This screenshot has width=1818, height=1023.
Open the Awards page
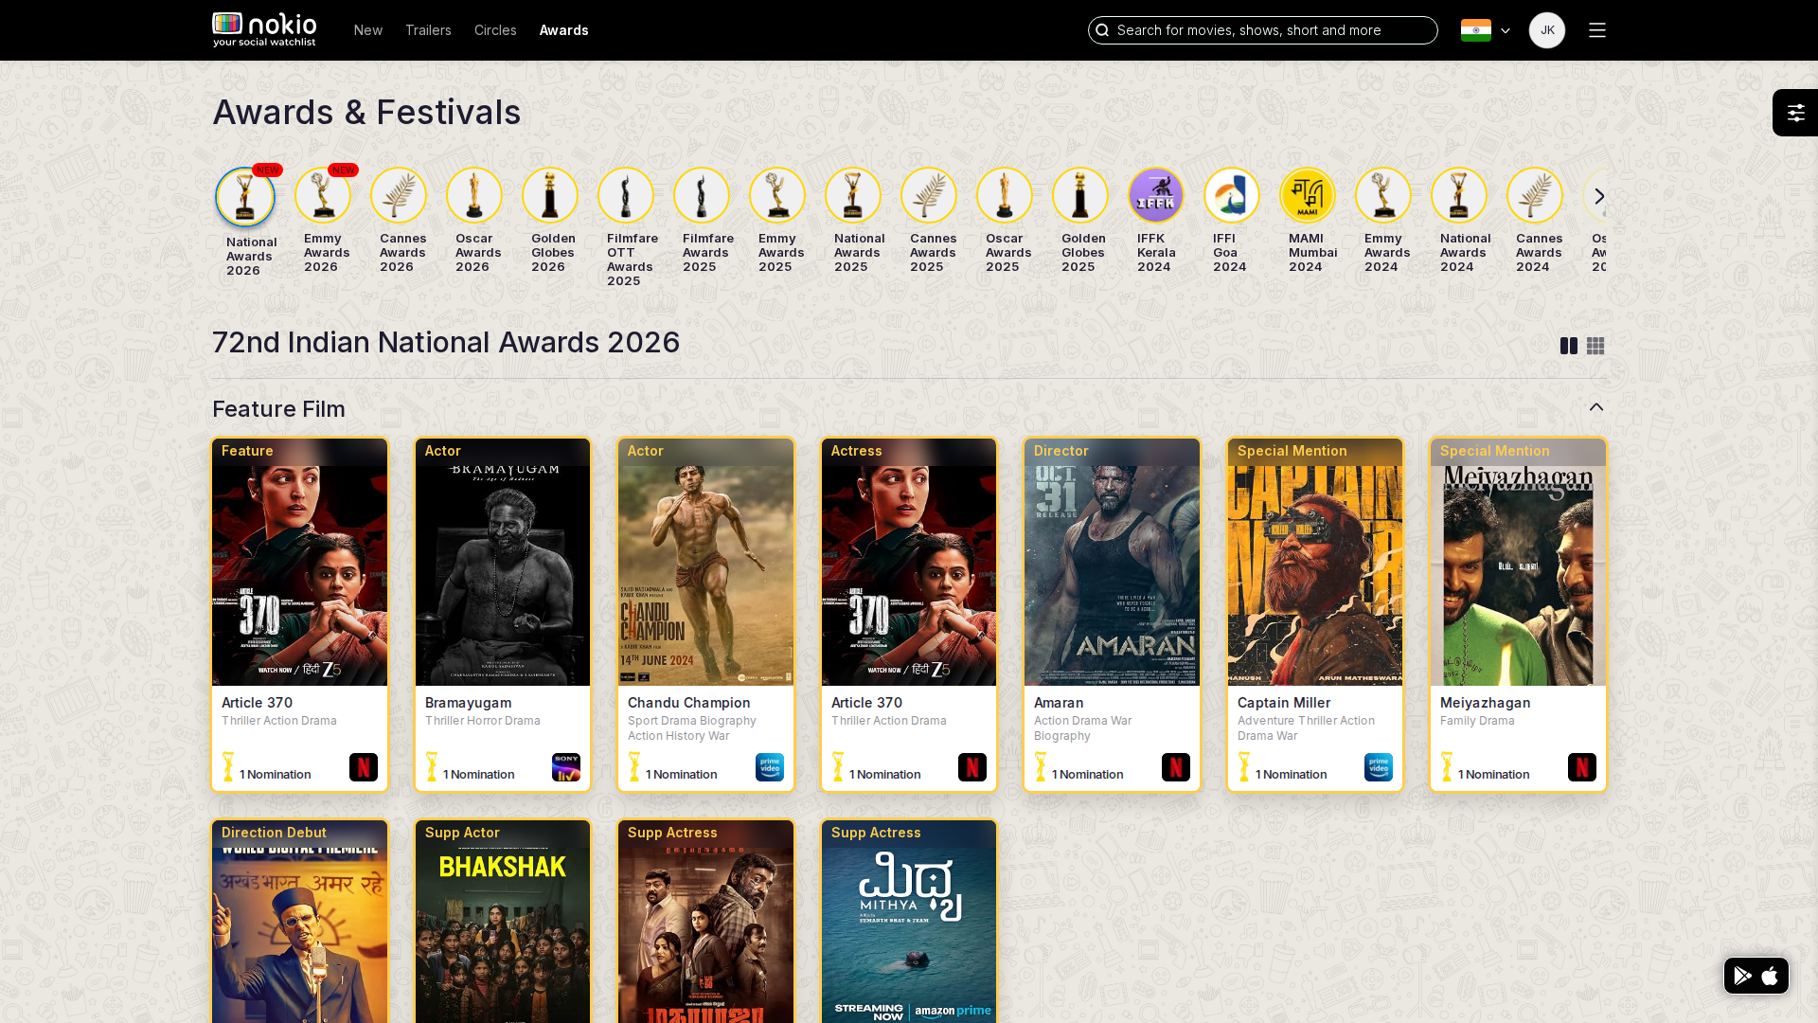coord(564,30)
